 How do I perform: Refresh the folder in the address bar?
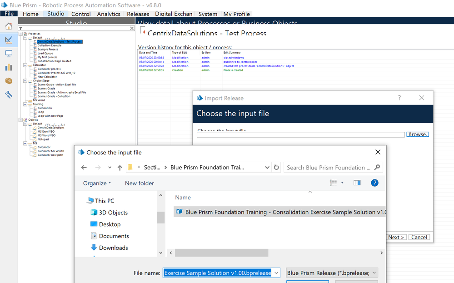tap(276, 168)
